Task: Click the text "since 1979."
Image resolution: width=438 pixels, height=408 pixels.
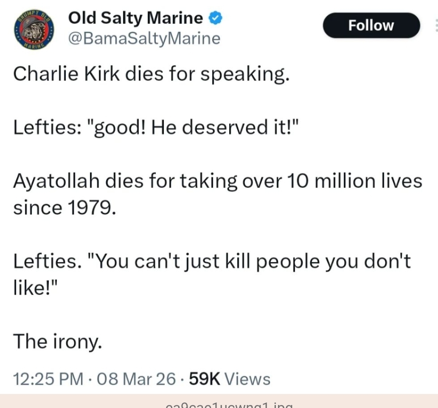Action: (x=64, y=208)
